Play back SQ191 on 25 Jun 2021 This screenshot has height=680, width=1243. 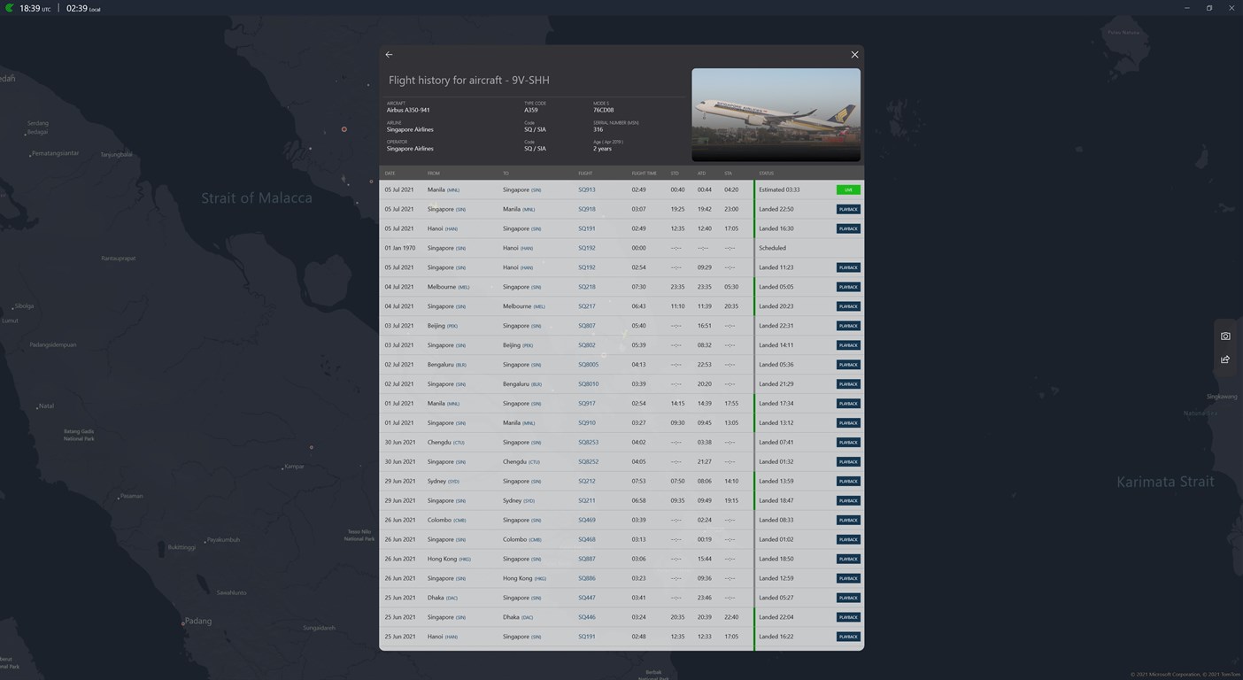(x=848, y=637)
